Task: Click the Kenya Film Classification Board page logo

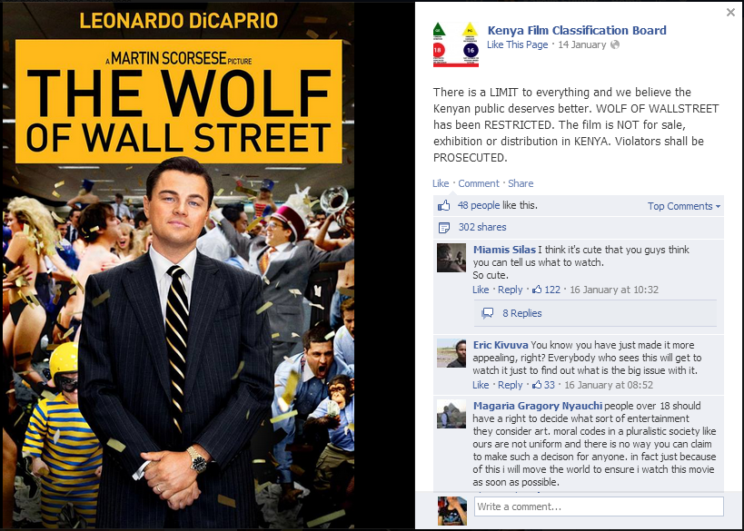Action: [455, 44]
